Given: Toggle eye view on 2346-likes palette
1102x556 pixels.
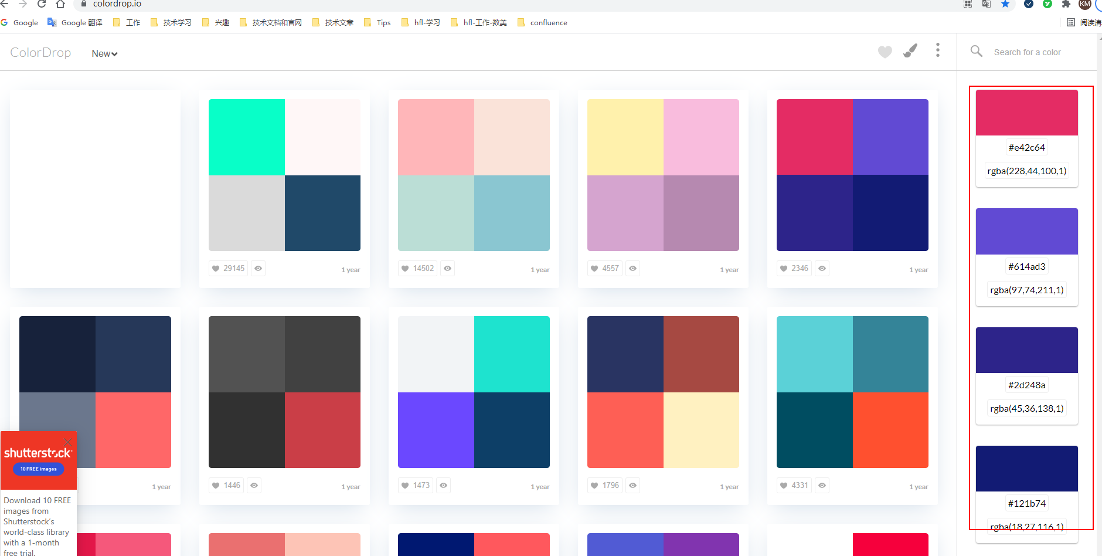Looking at the screenshot, I should click(x=822, y=269).
